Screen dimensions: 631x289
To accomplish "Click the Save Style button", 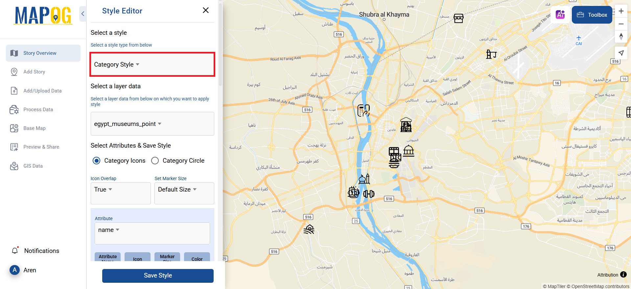I will pyautogui.click(x=158, y=276).
